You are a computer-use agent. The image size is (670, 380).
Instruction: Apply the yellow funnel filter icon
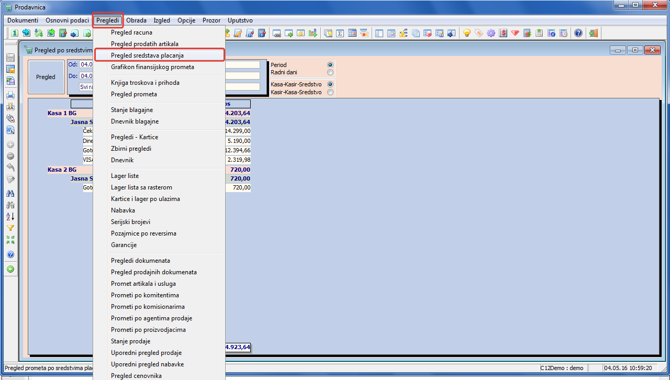(x=10, y=228)
